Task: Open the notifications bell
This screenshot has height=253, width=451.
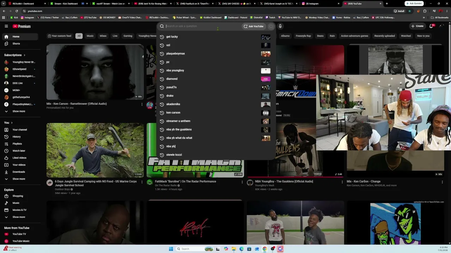Action: pyautogui.click(x=432, y=26)
